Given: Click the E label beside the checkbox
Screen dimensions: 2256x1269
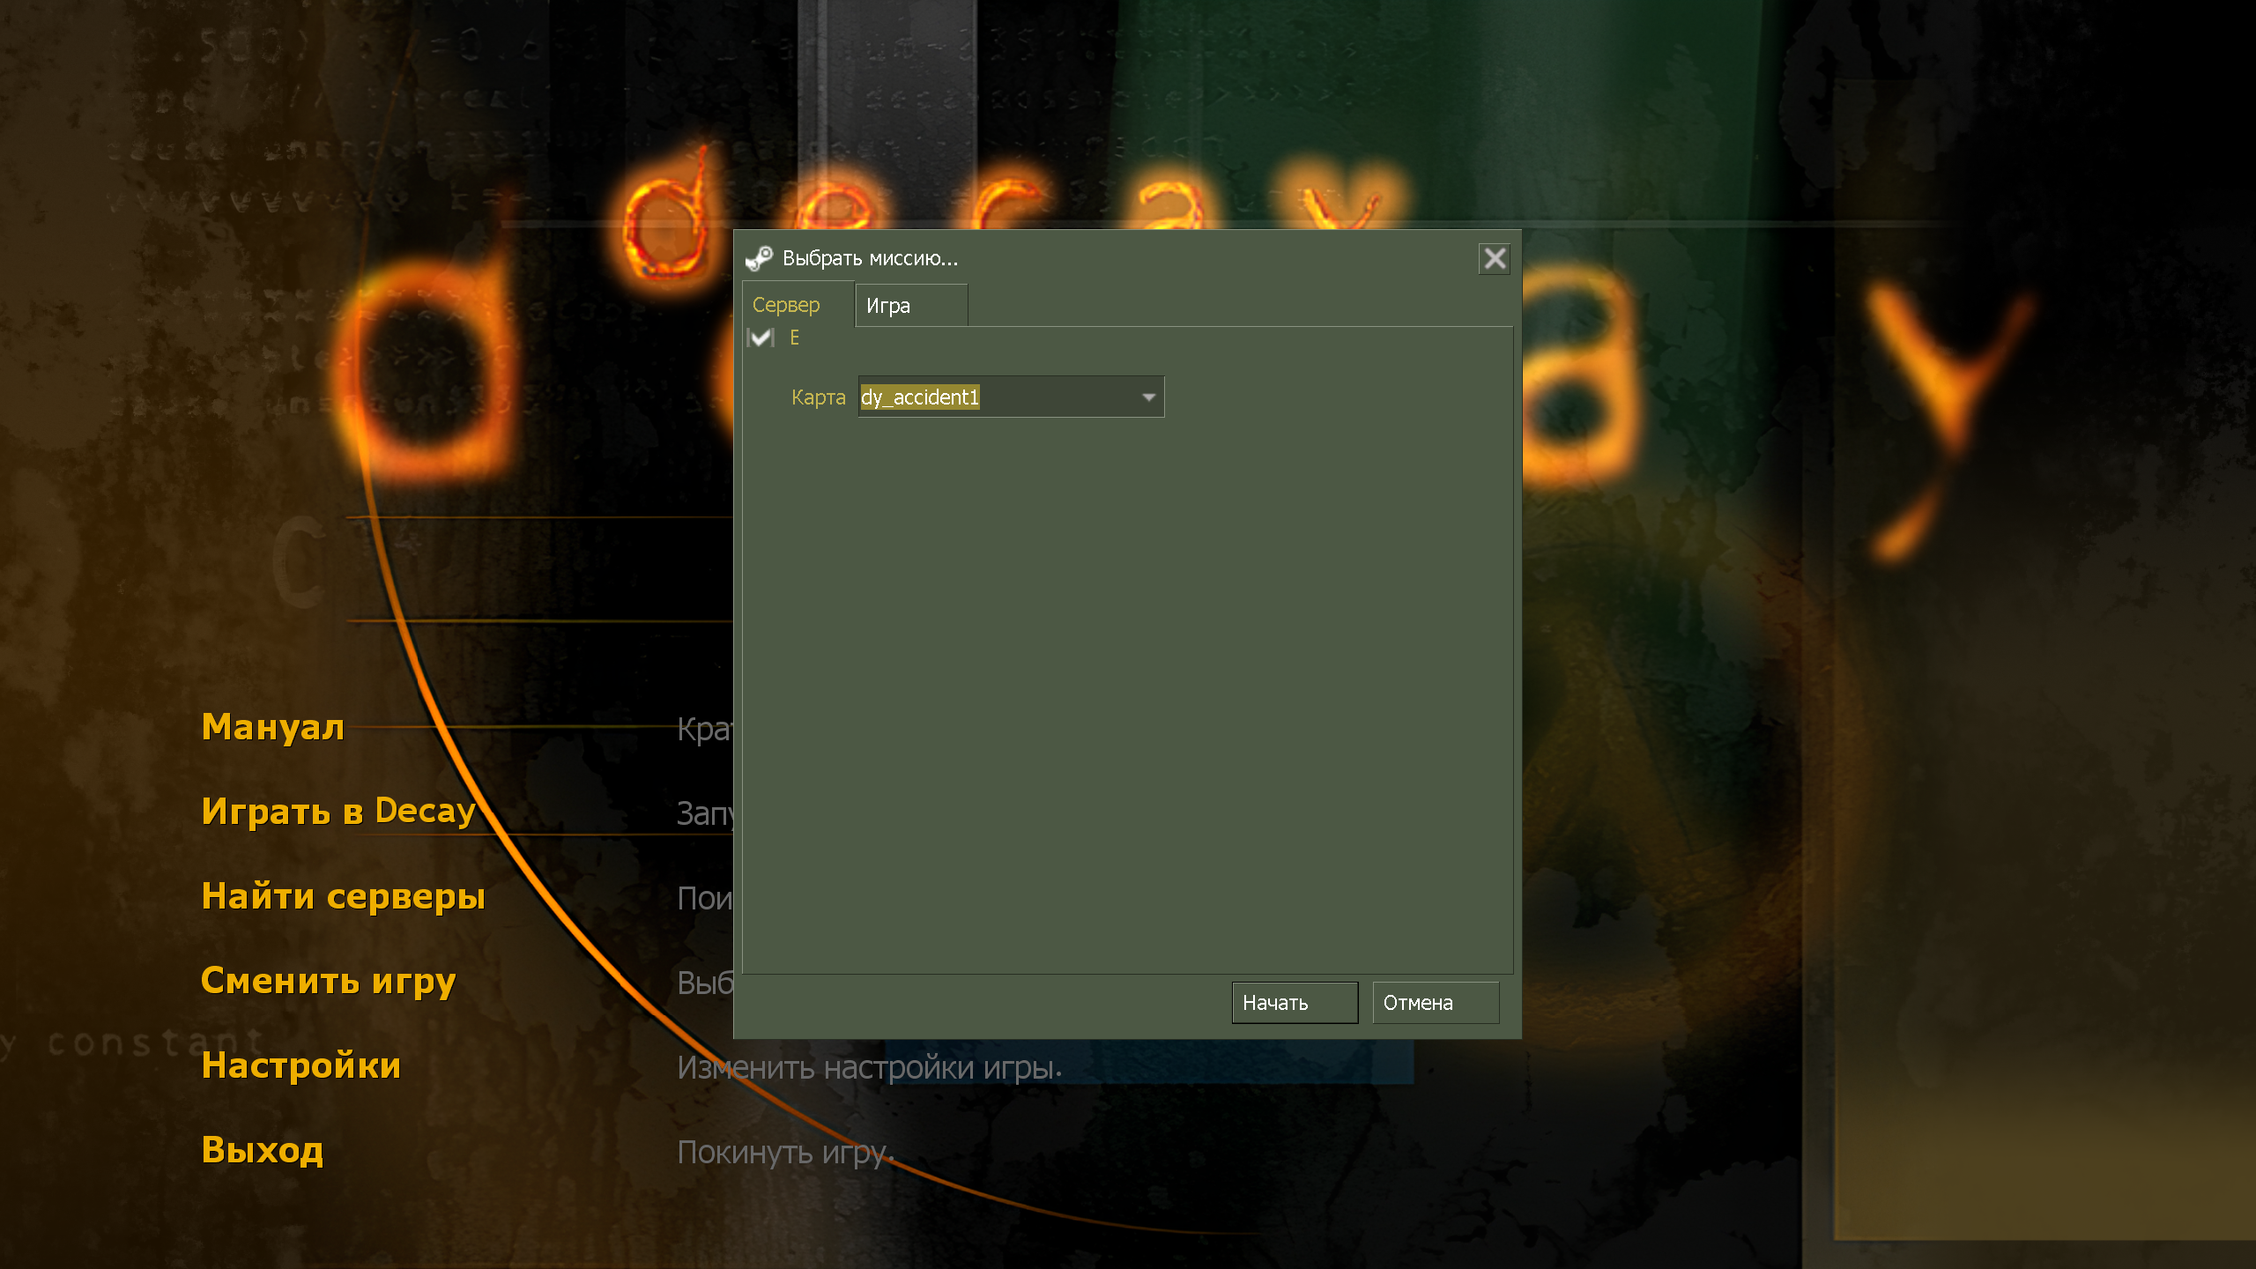Looking at the screenshot, I should (x=794, y=338).
